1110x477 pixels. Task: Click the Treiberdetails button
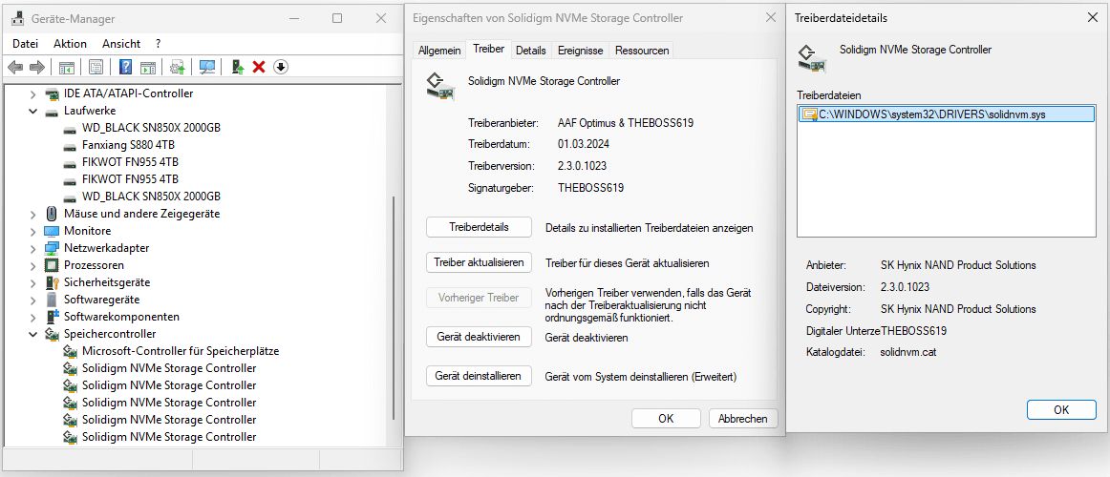point(479,228)
